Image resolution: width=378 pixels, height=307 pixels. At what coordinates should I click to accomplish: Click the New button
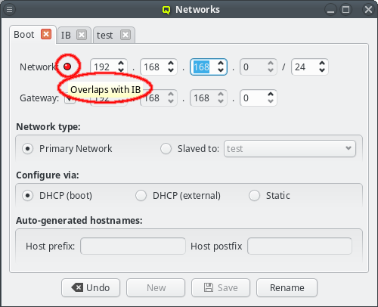(156, 287)
